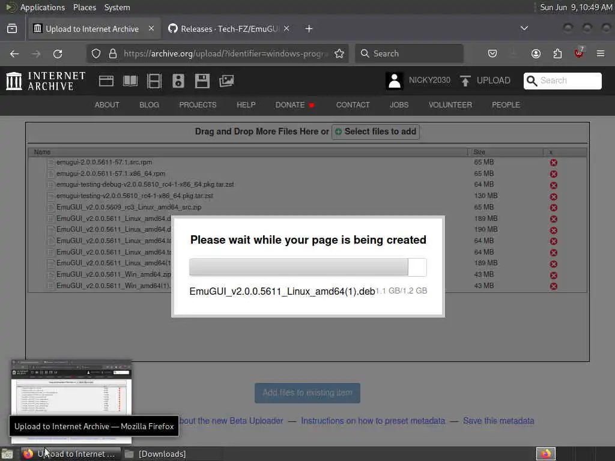Click the Upload to Internet taskbar button
Viewport: 615px width, 461px height.
tap(71, 454)
